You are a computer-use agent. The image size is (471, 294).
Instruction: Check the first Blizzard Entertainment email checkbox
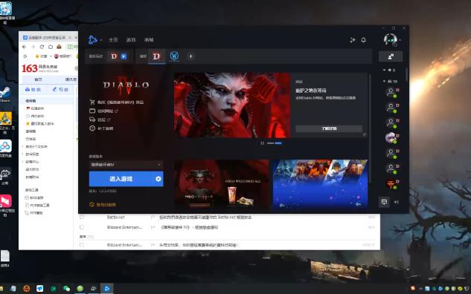coord(82,227)
